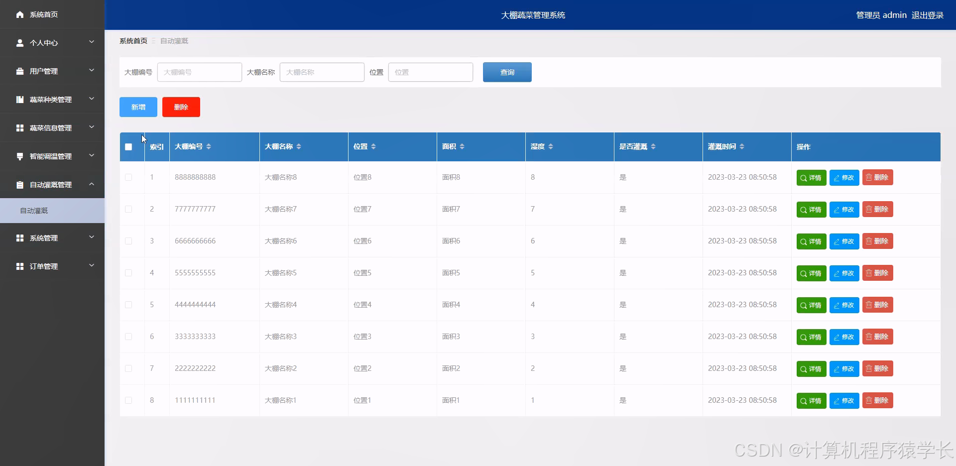Open 详情 for row 2222222222
The width and height of the screenshot is (956, 466).
pos(812,369)
